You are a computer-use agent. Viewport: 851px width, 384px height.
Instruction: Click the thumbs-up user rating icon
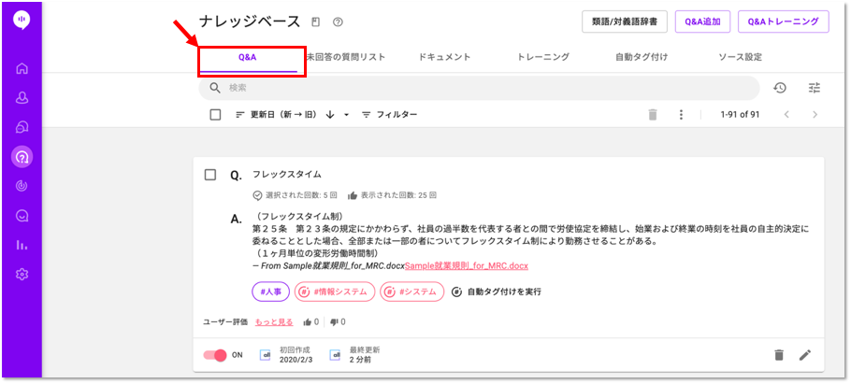pyautogui.click(x=308, y=322)
